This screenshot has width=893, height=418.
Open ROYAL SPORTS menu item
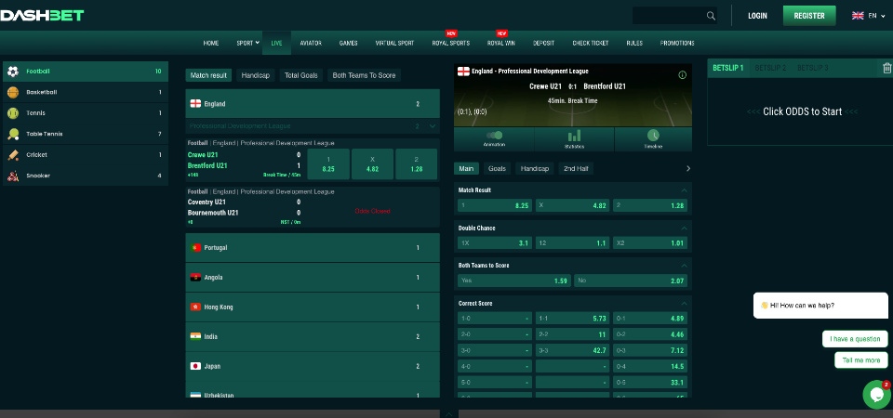[x=450, y=44]
